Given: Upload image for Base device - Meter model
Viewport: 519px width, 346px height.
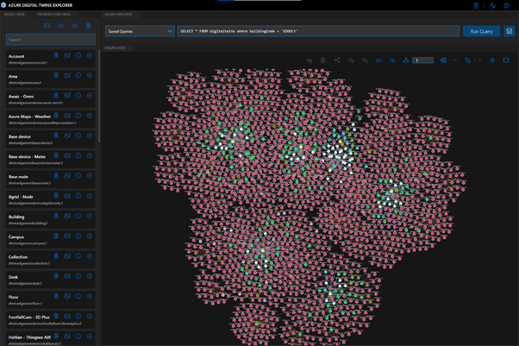Looking at the screenshot, I should point(67,156).
